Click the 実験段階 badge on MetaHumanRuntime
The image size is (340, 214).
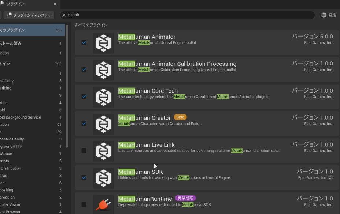point(185,198)
